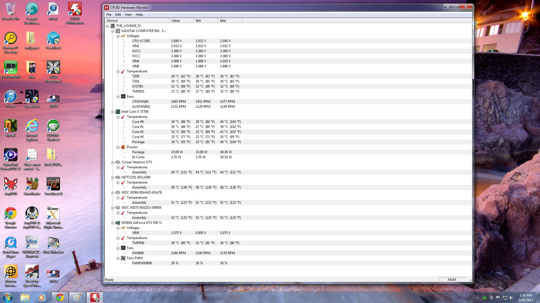Collapse the HDT72251 6DLA380 node

tap(113, 178)
